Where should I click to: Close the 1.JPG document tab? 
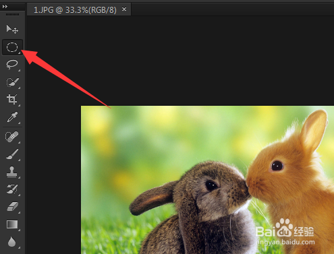[124, 9]
